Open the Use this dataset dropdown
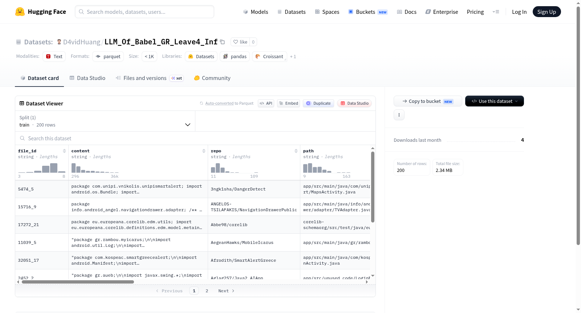 (495, 101)
